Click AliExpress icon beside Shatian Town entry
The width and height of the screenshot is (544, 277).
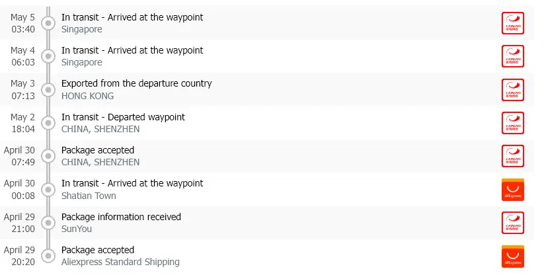pyautogui.click(x=512, y=190)
